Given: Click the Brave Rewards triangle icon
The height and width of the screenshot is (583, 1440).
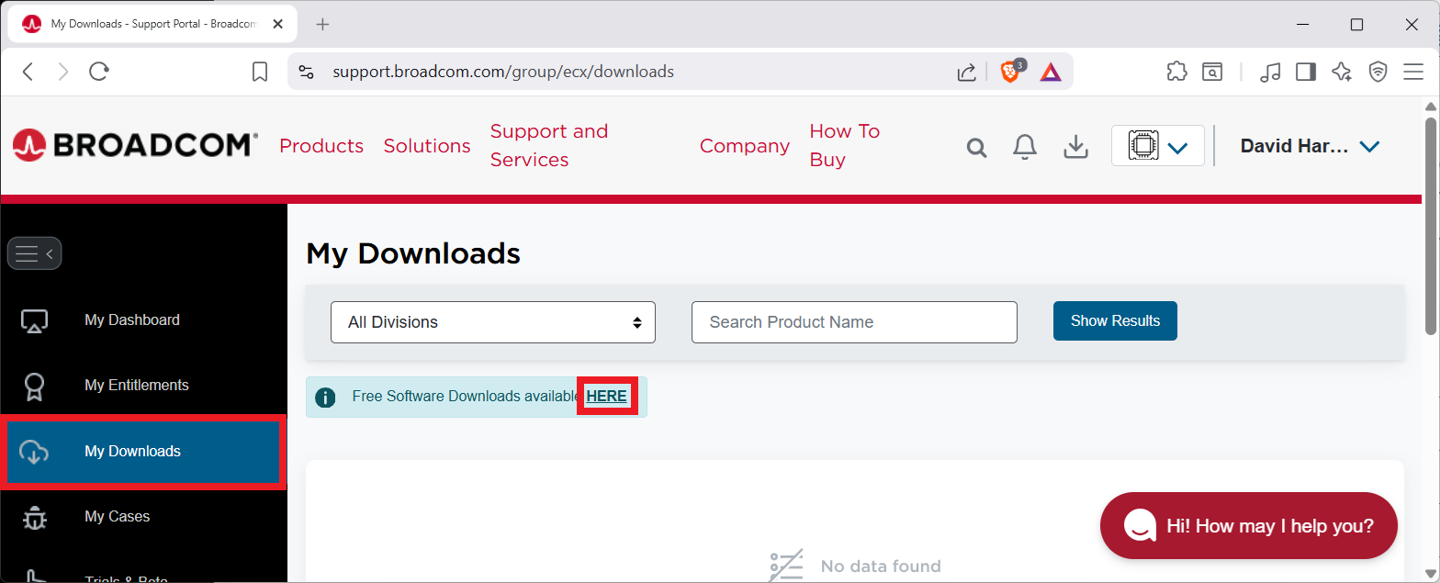Looking at the screenshot, I should (1051, 72).
